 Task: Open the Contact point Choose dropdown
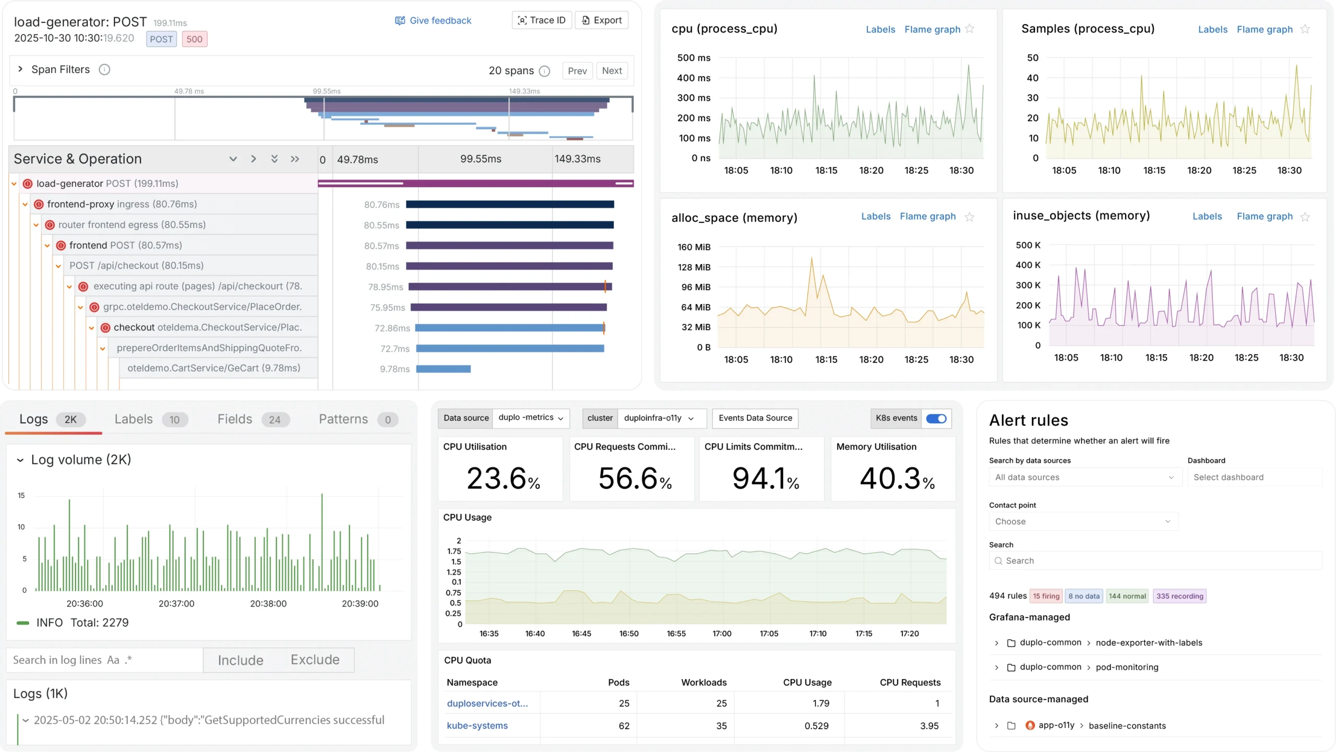pyautogui.click(x=1083, y=521)
